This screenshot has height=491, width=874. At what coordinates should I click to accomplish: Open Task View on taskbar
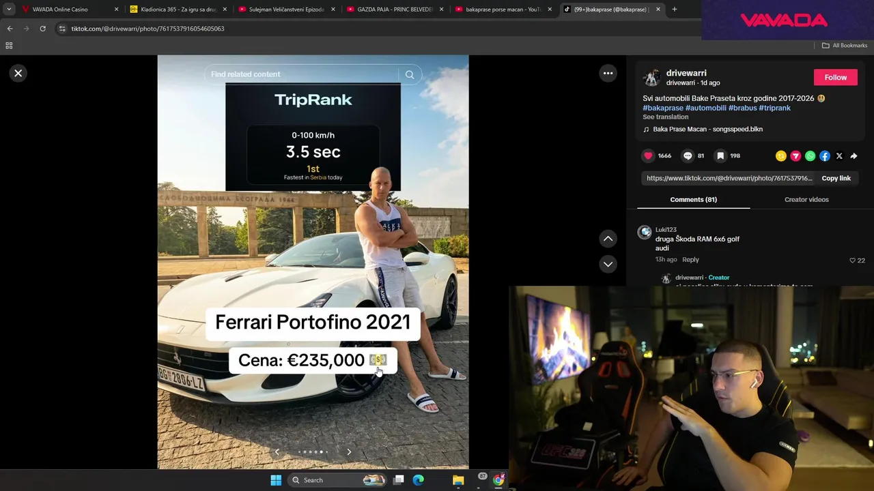point(399,480)
